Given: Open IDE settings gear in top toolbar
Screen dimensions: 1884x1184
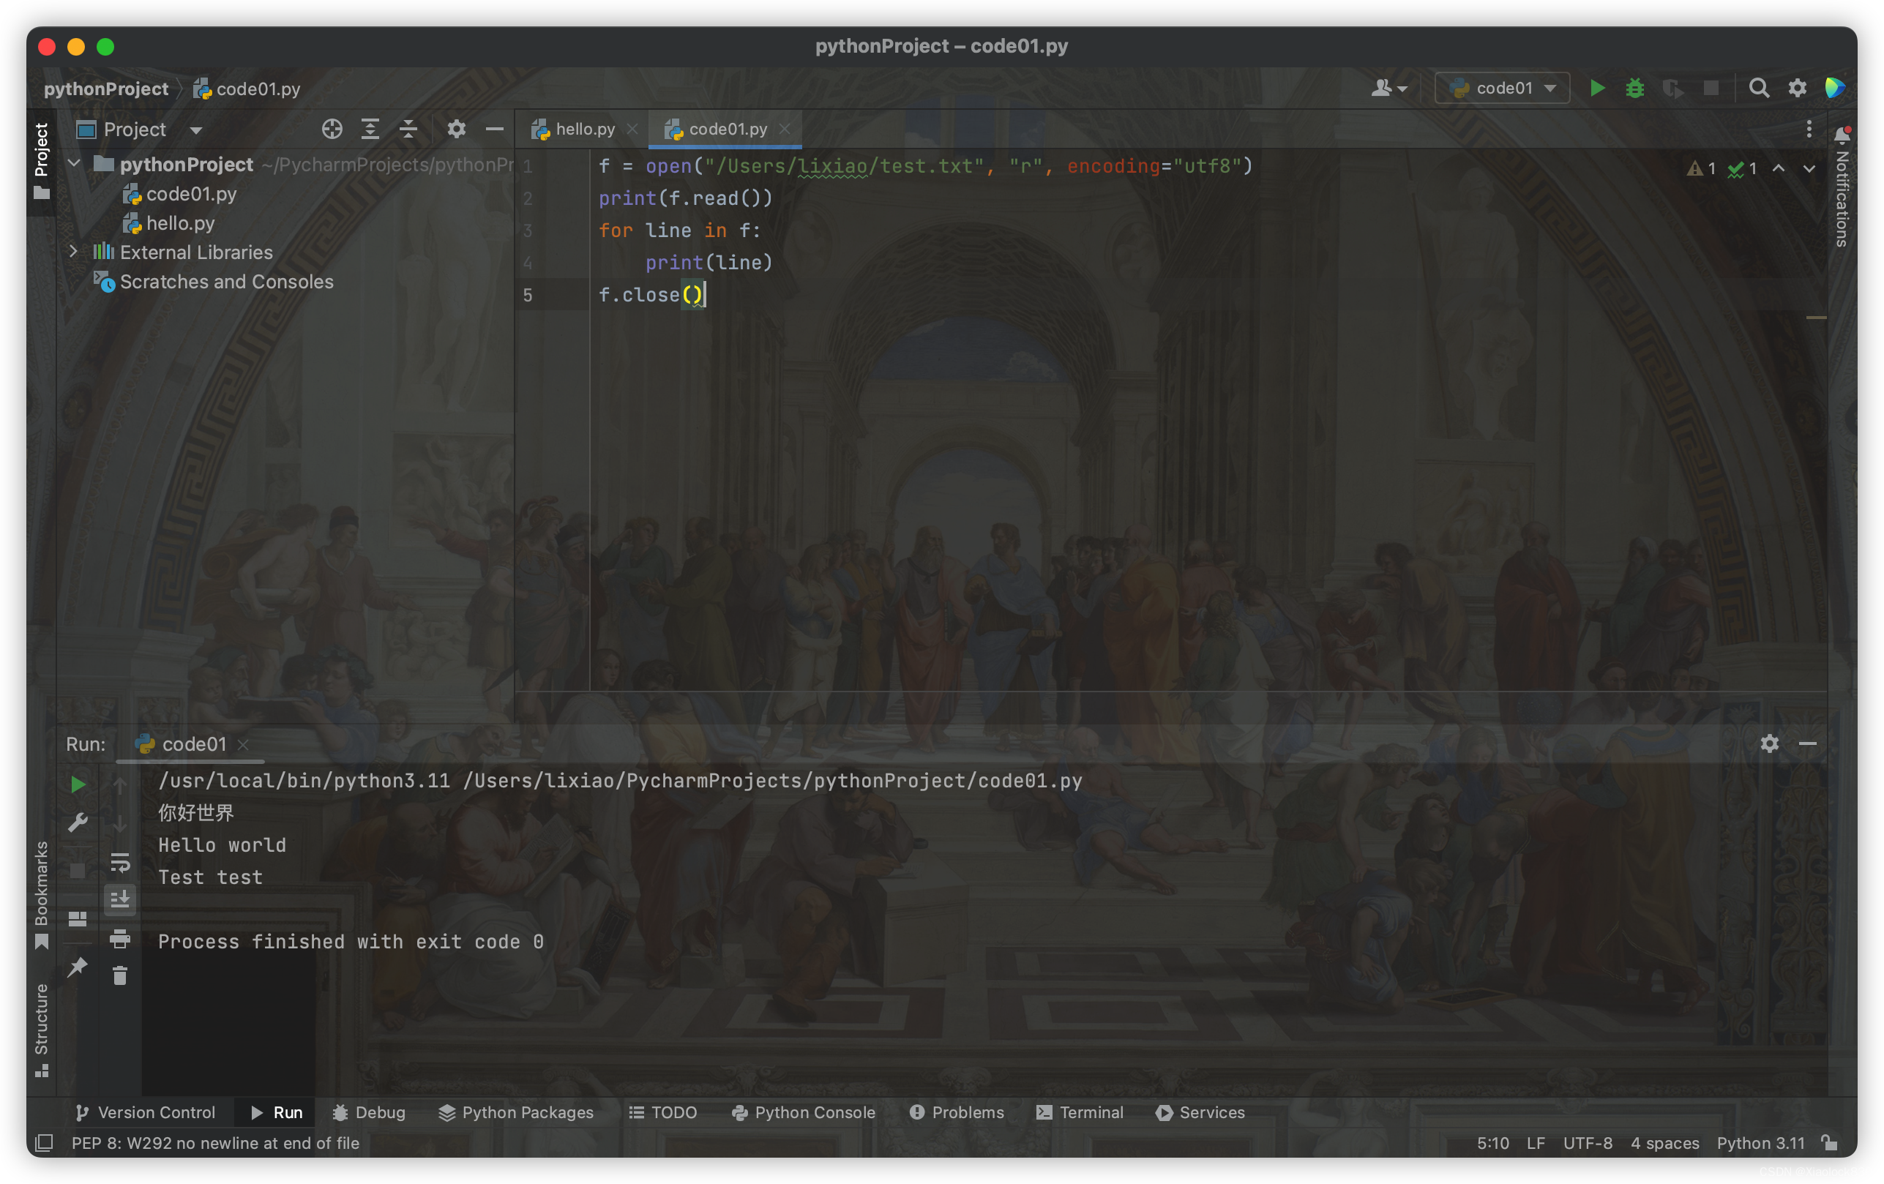Looking at the screenshot, I should (1797, 89).
